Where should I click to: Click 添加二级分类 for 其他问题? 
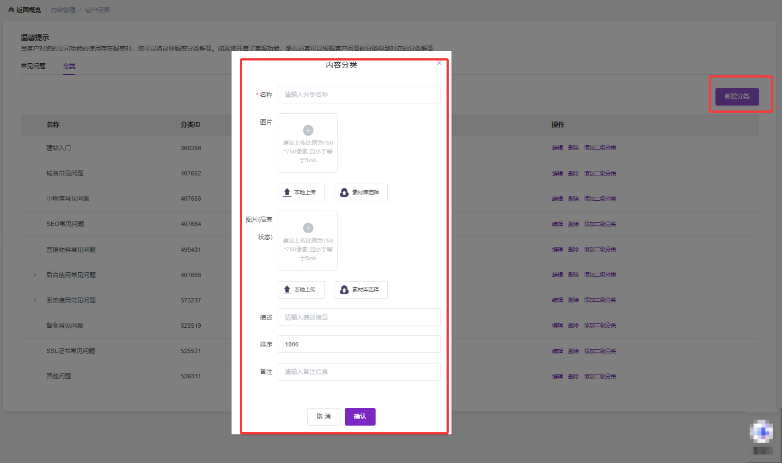point(600,377)
